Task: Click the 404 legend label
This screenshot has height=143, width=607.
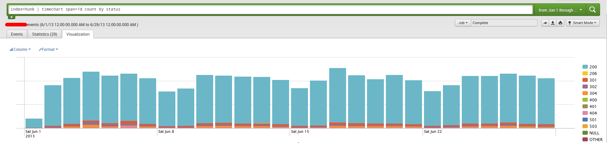Action: [593, 113]
